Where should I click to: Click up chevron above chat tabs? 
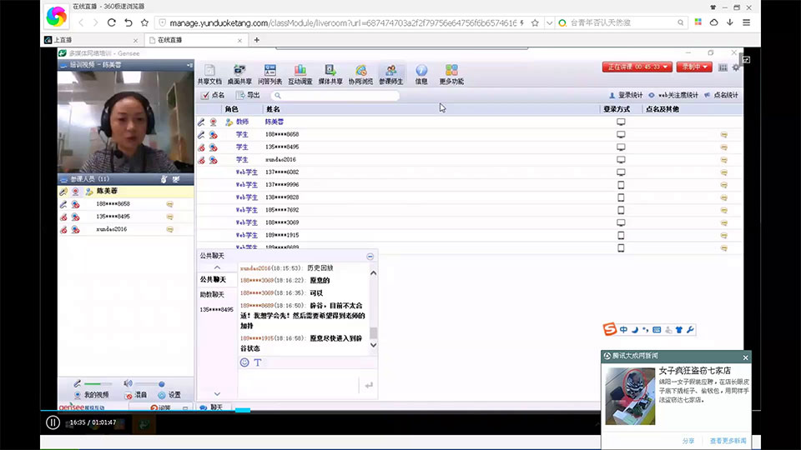point(217,267)
